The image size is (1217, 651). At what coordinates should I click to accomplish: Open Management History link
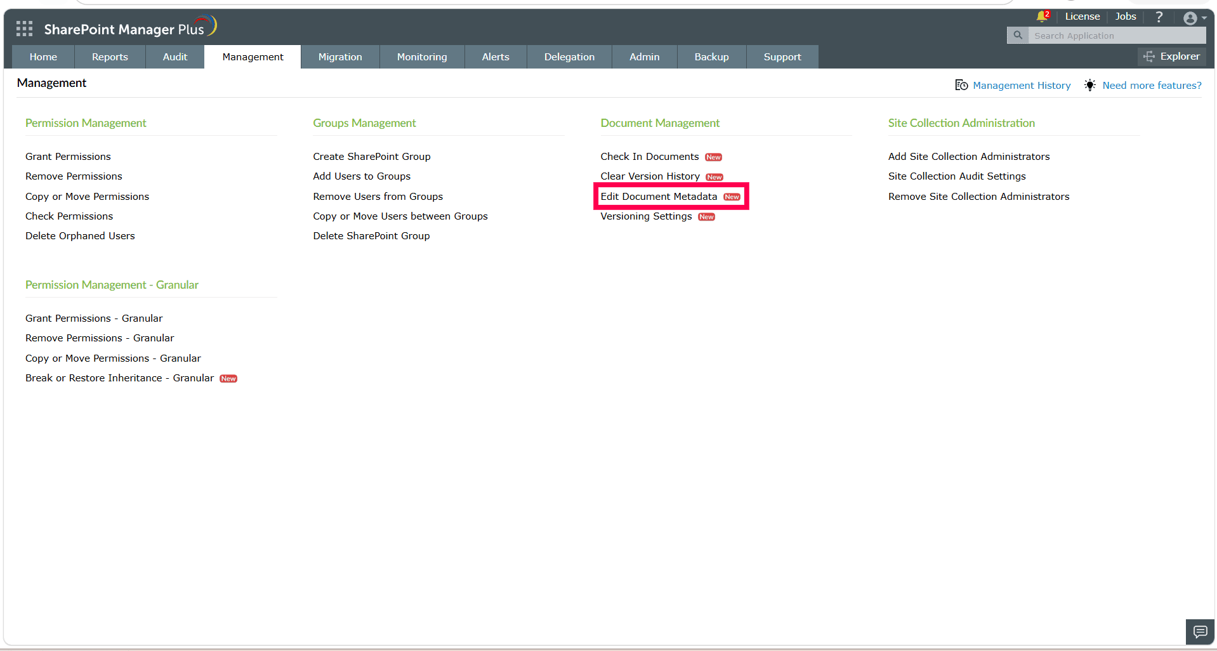(x=1022, y=85)
